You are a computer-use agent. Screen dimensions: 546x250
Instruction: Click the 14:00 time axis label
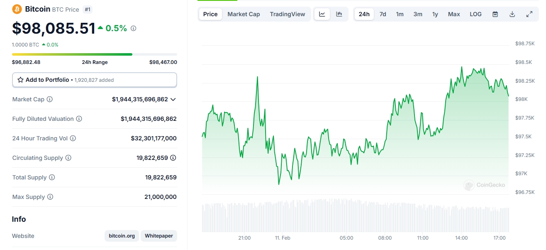461,238
